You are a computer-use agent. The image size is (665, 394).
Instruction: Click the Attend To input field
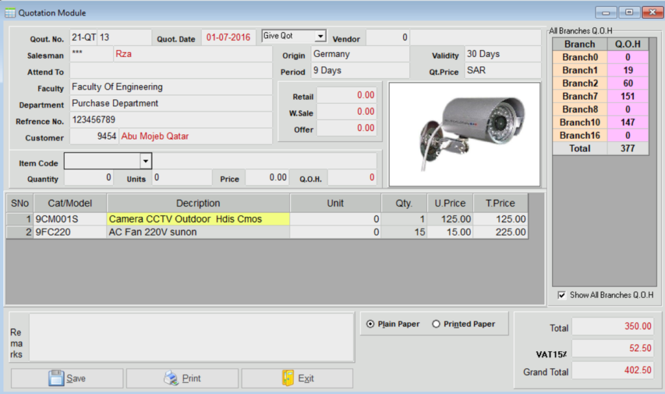(x=170, y=71)
